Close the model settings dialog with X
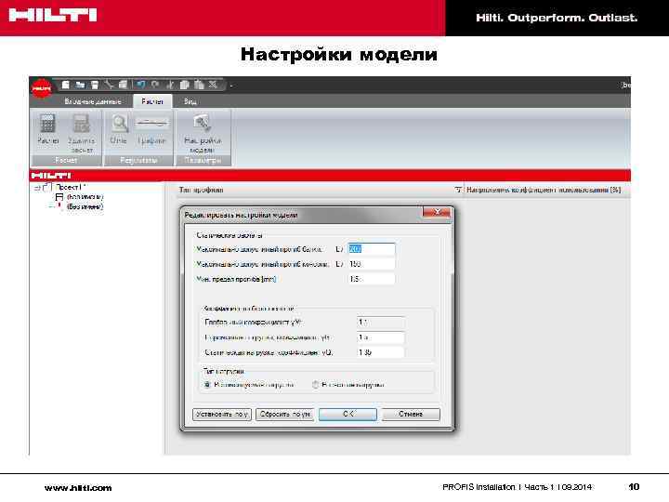This screenshot has width=669, height=502. (x=437, y=212)
